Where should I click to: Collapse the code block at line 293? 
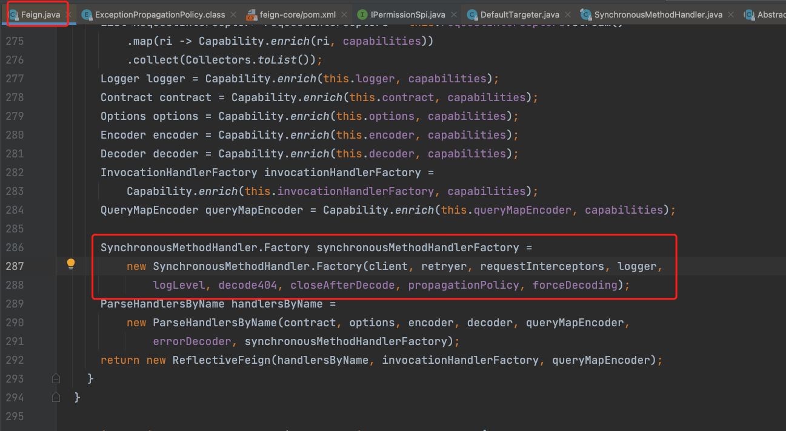point(56,378)
